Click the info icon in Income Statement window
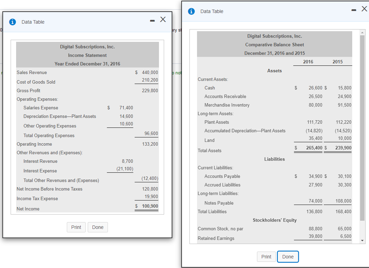 pyautogui.click(x=12, y=22)
